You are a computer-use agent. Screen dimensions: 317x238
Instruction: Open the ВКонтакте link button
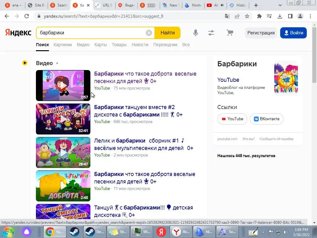pyautogui.click(x=267, y=119)
